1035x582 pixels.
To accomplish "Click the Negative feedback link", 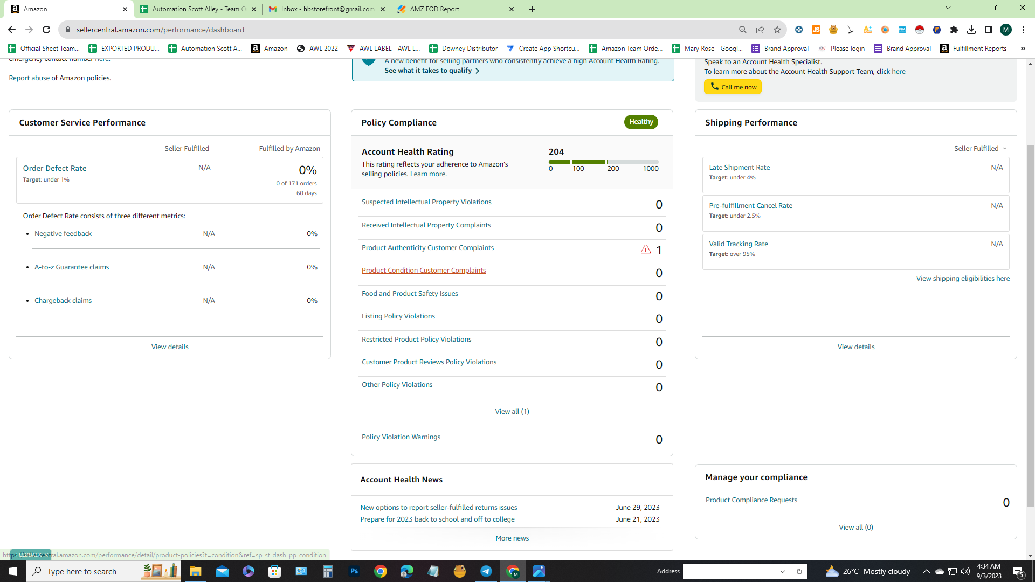I will click(x=63, y=234).
